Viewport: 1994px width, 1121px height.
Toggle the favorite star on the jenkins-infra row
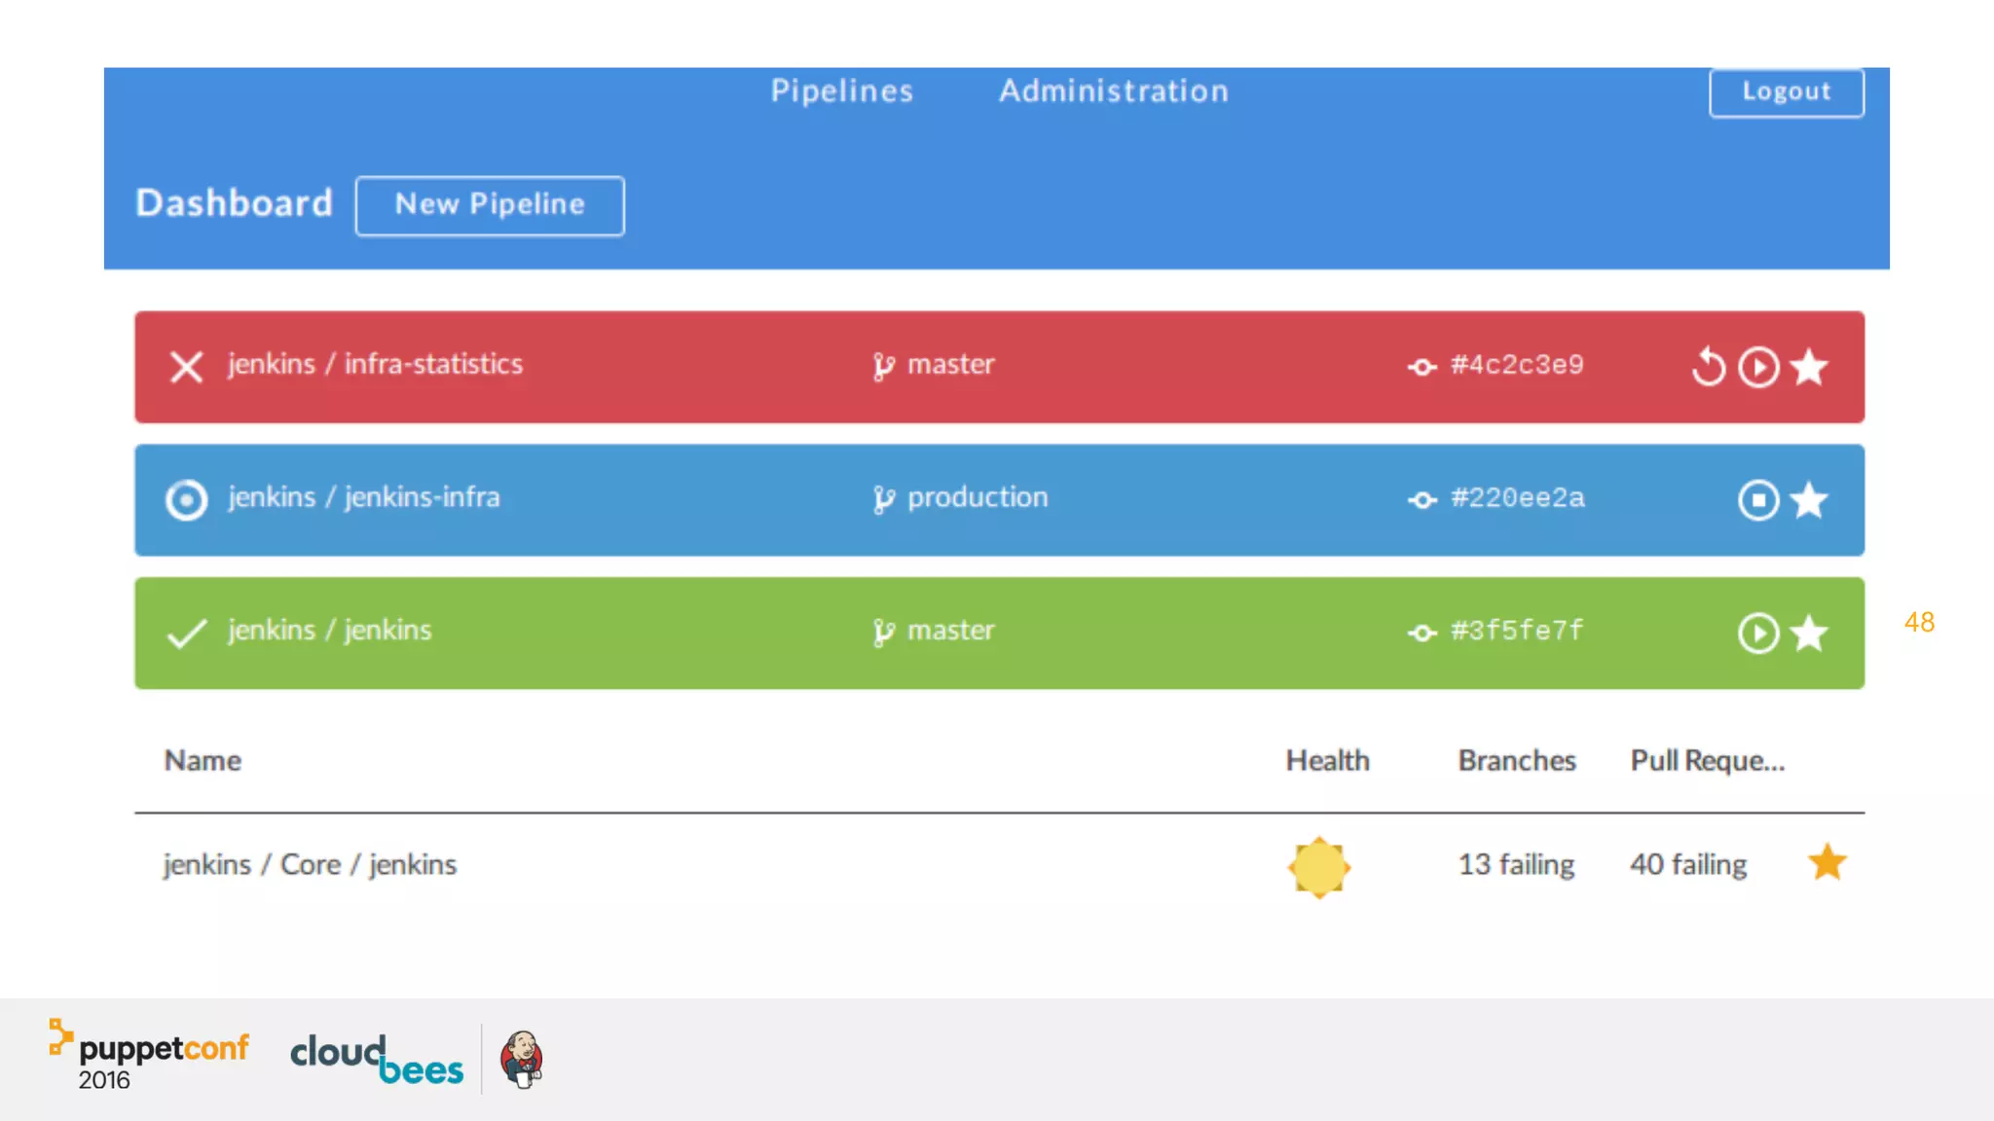[1809, 500]
